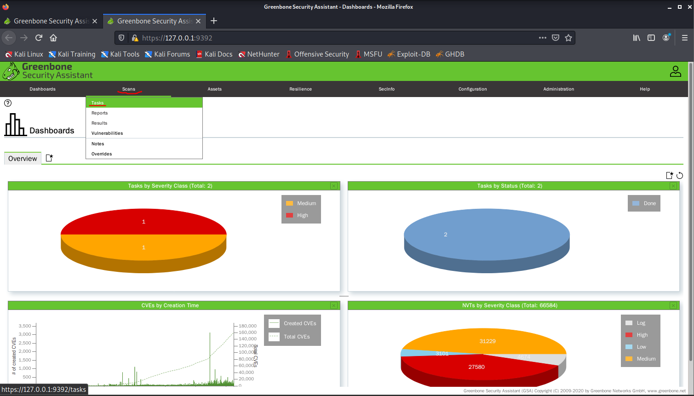Select Reports in Scans dropdown
694x396 pixels.
(144, 113)
